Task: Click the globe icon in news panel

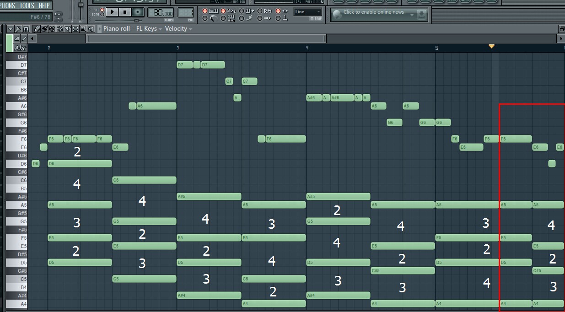Action: coord(337,15)
